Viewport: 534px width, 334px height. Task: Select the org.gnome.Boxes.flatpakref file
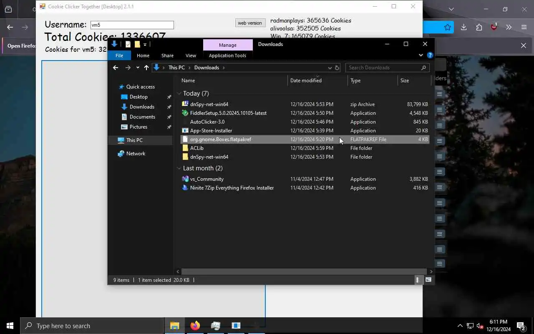pos(305,139)
